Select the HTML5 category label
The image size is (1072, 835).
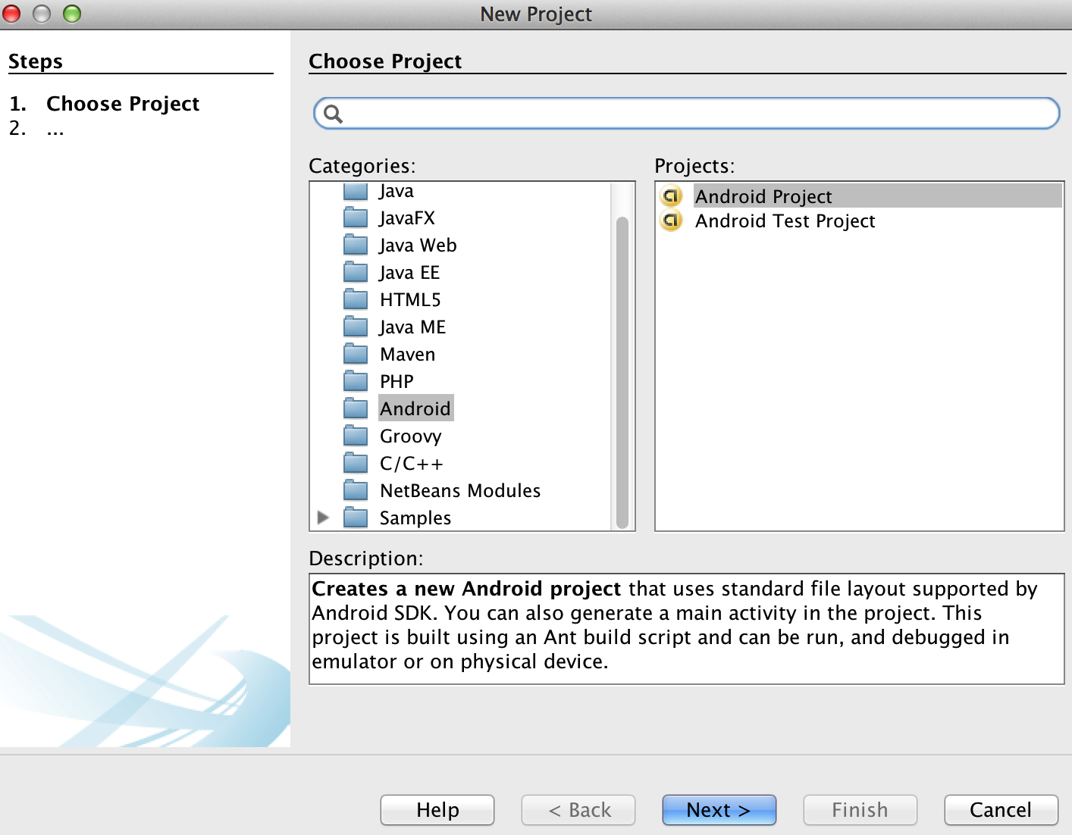click(x=410, y=300)
